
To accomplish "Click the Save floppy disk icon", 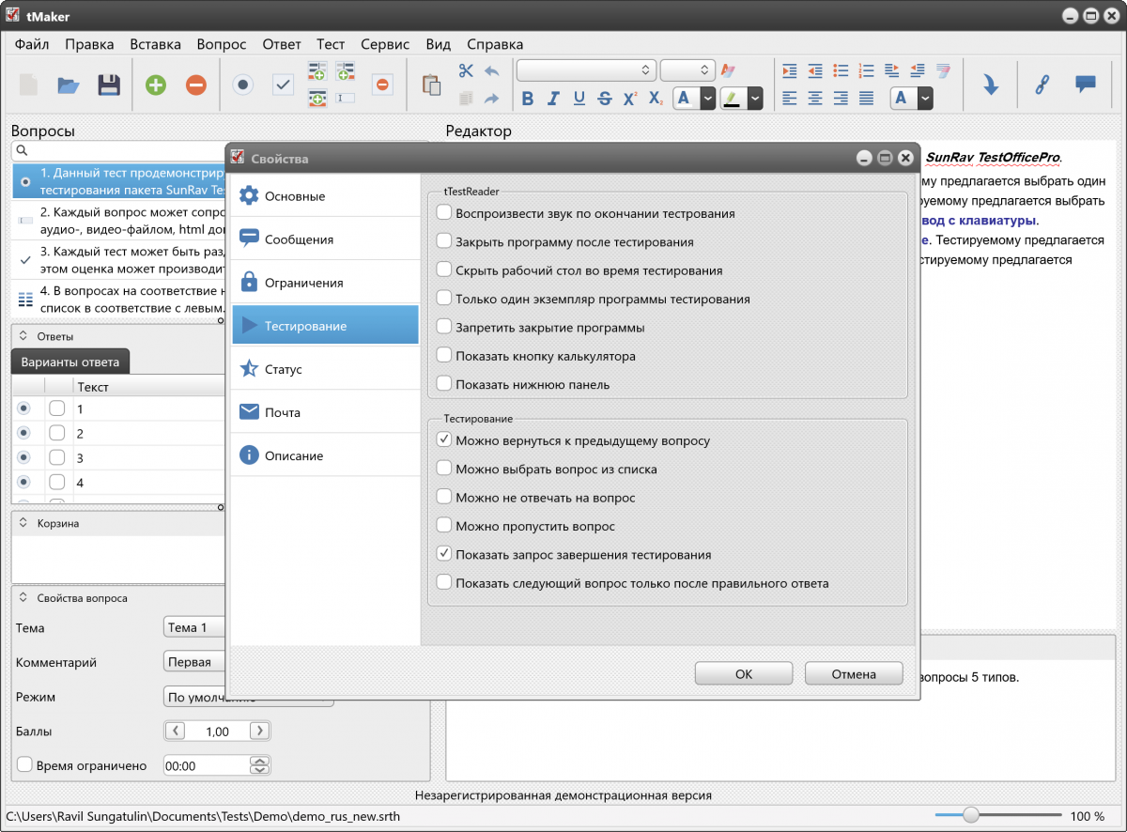I will coord(109,85).
